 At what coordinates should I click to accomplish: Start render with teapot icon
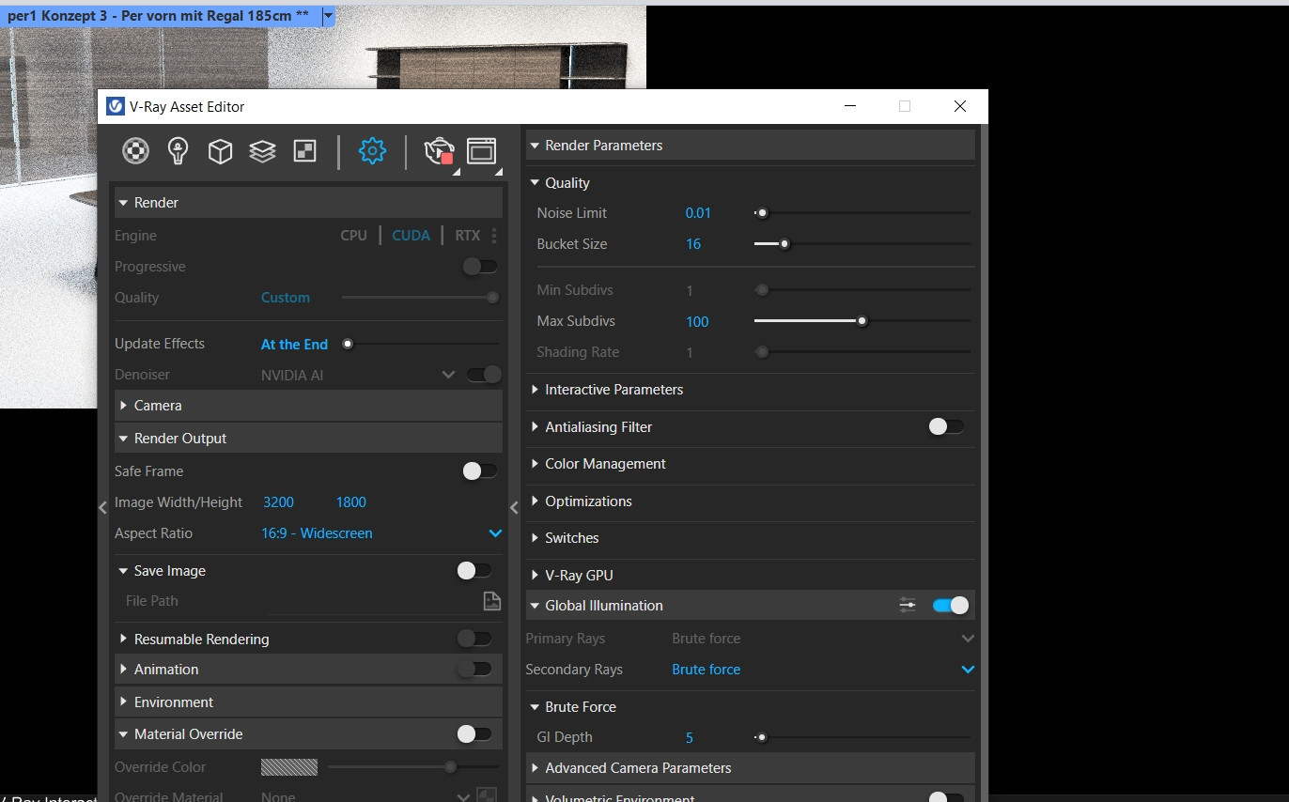click(440, 151)
